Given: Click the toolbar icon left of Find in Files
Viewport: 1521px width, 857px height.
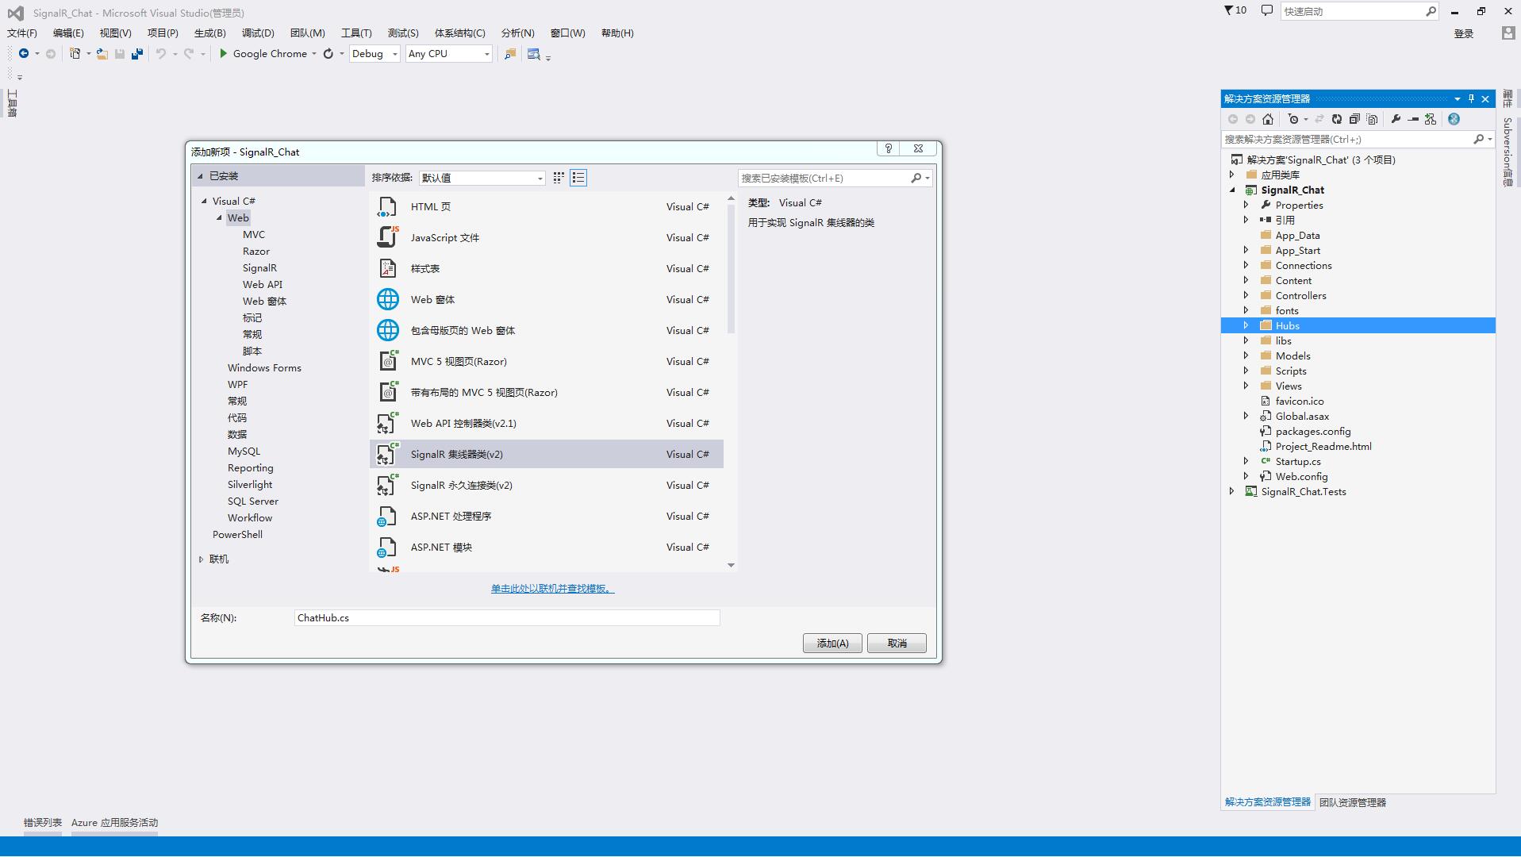Looking at the screenshot, I should (x=510, y=54).
